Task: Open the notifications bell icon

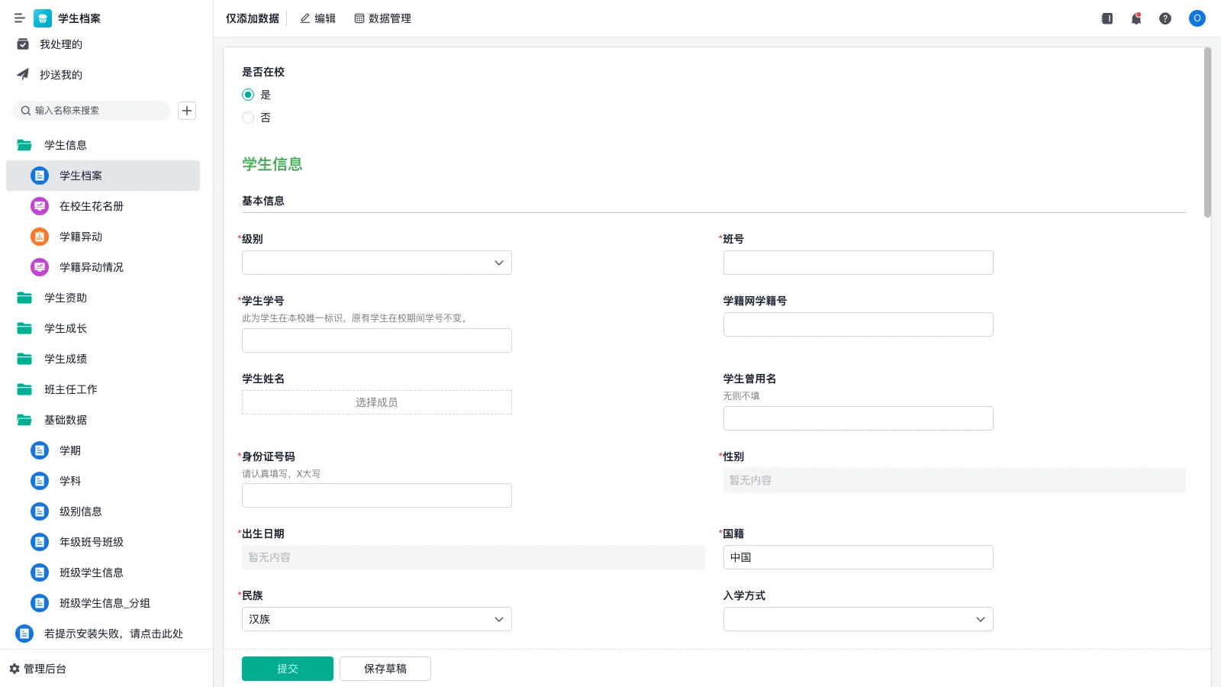Action: coord(1136,18)
